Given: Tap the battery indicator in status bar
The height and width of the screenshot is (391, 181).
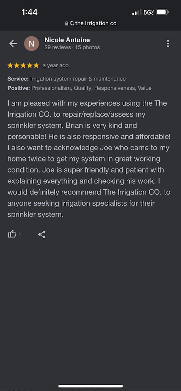Looking at the screenshot, I should pyautogui.click(x=163, y=12).
